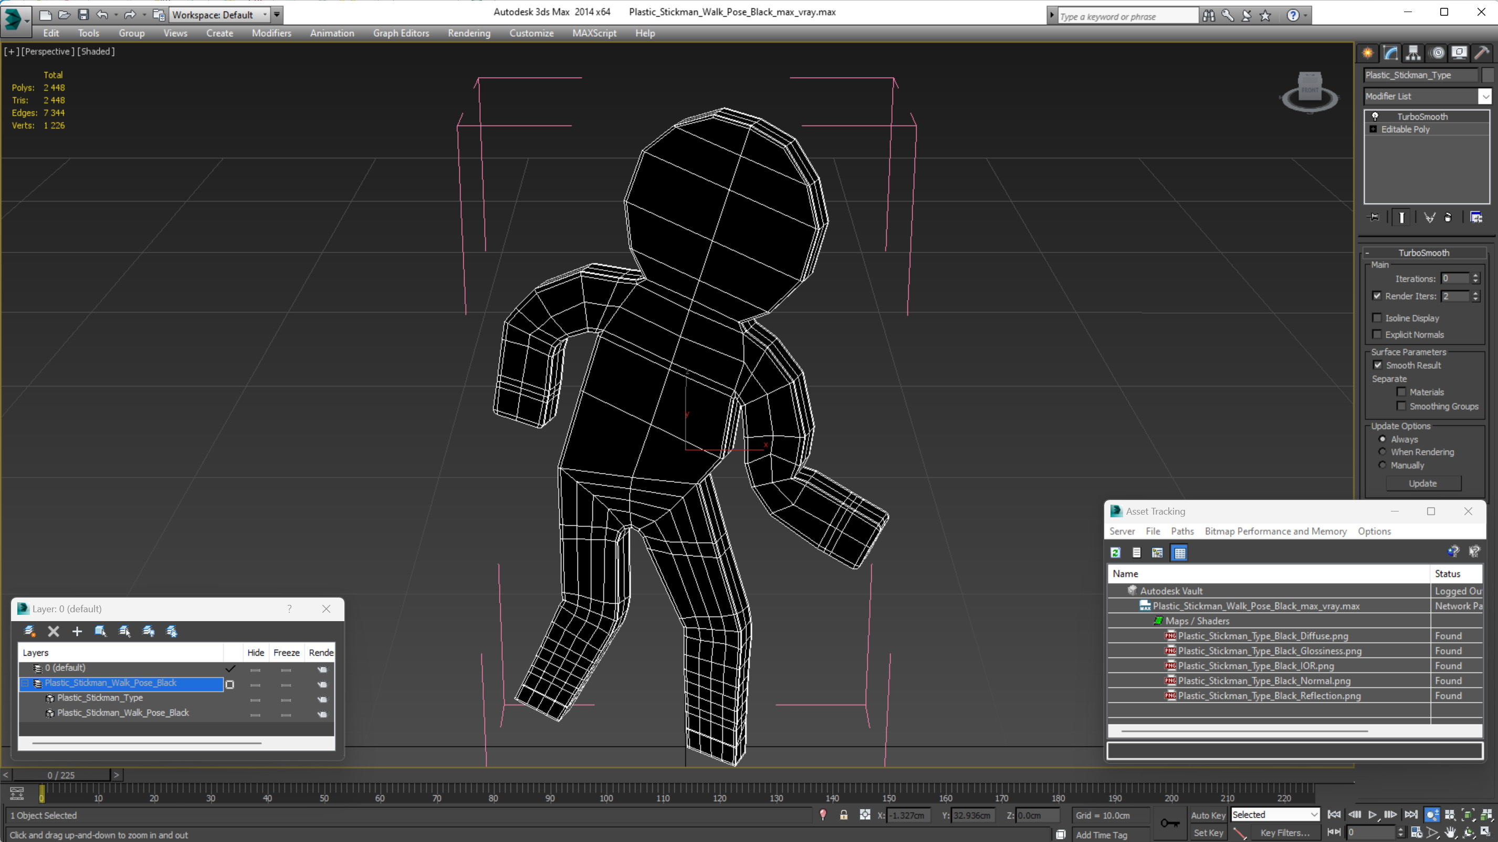Toggle the selection lock icon
This screenshot has width=1498, height=842.
point(843,815)
